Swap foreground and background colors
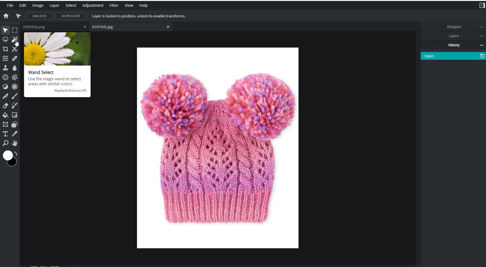Viewport: 486px width, 267px height. click(x=16, y=153)
